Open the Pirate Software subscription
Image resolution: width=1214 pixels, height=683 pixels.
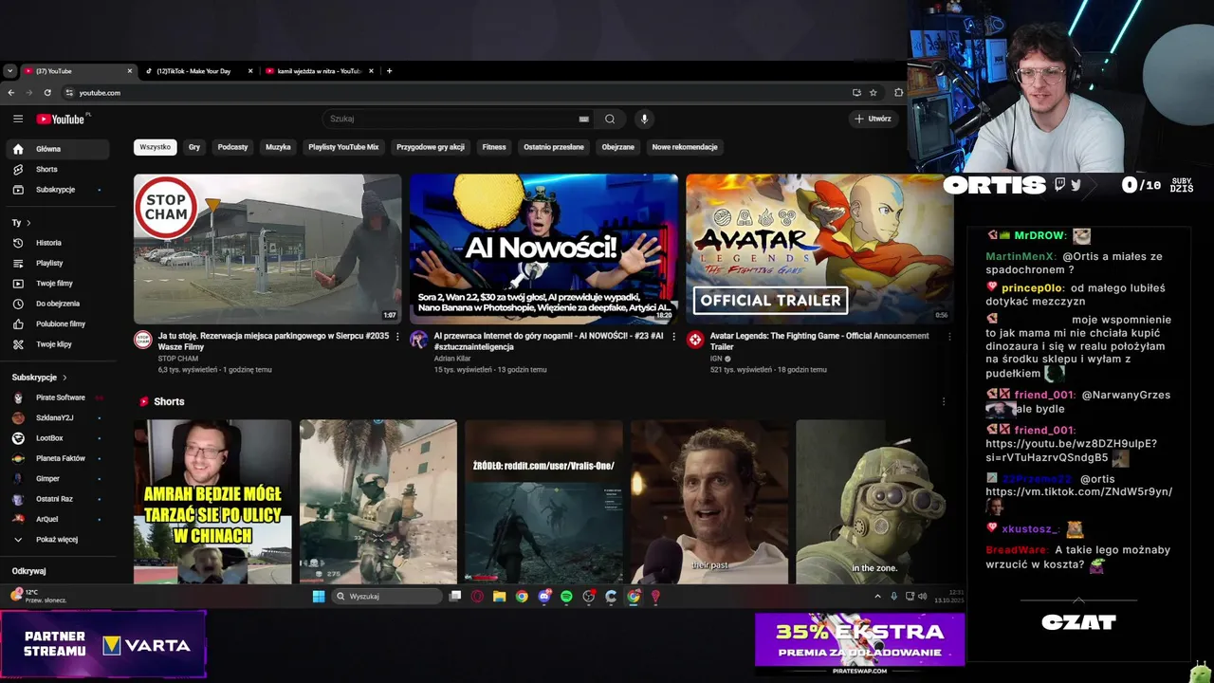59,397
